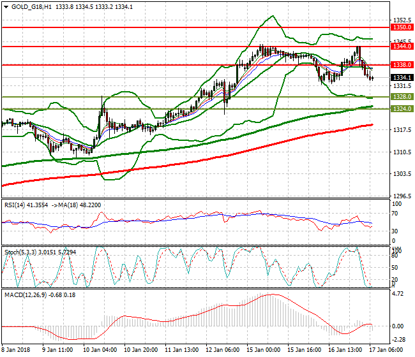415x357 pixels.
Task: Click the 1296.5 price scale value
Action: point(402,196)
